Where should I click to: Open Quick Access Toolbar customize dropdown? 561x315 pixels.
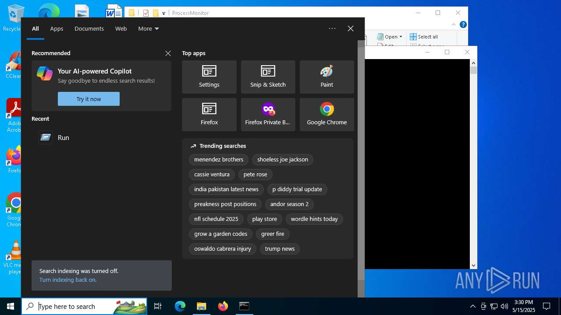[163, 13]
